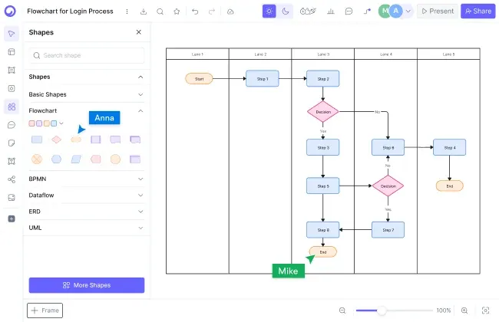This screenshot has width=499, height=322.
Task: Select the blue rectangle process shape
Action: pyautogui.click(x=37, y=140)
